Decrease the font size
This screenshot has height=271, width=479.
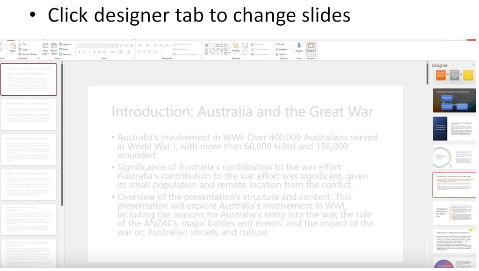coord(126,46)
